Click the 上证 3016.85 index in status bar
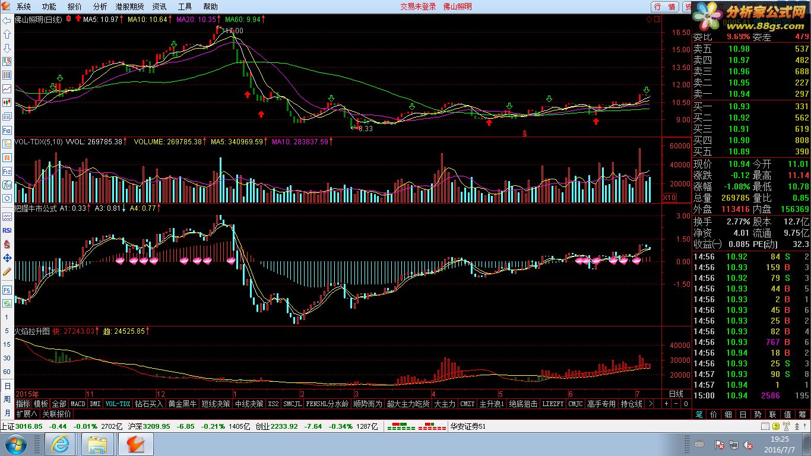Image resolution: width=811 pixels, height=456 pixels. 21,426
